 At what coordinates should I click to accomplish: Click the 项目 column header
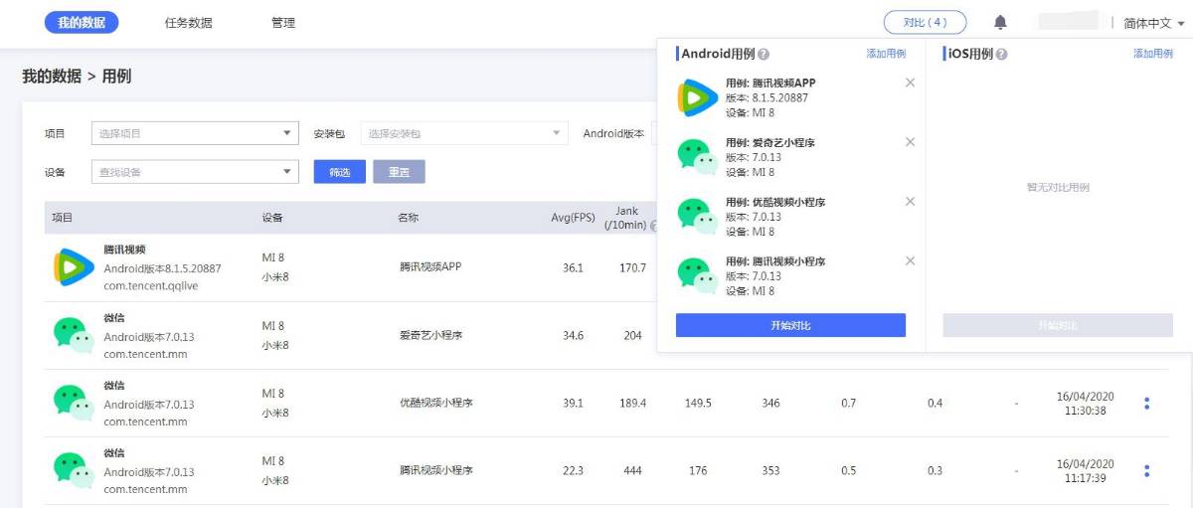62,218
